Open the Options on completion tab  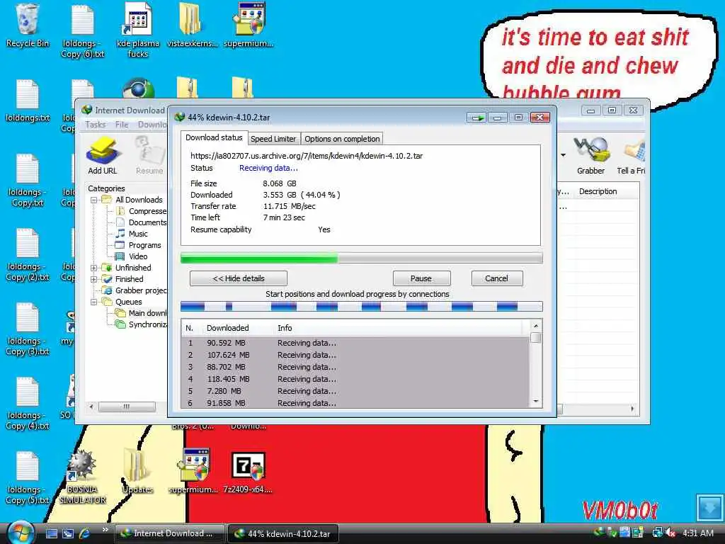[342, 139]
